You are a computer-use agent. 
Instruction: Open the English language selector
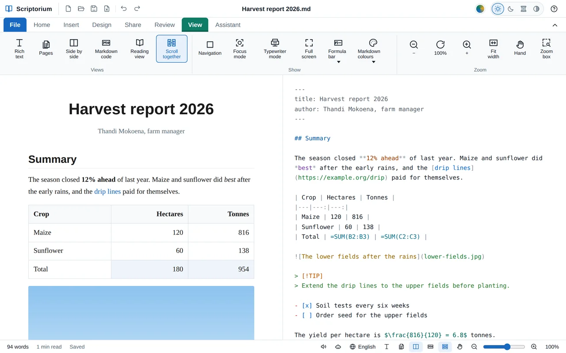click(363, 347)
